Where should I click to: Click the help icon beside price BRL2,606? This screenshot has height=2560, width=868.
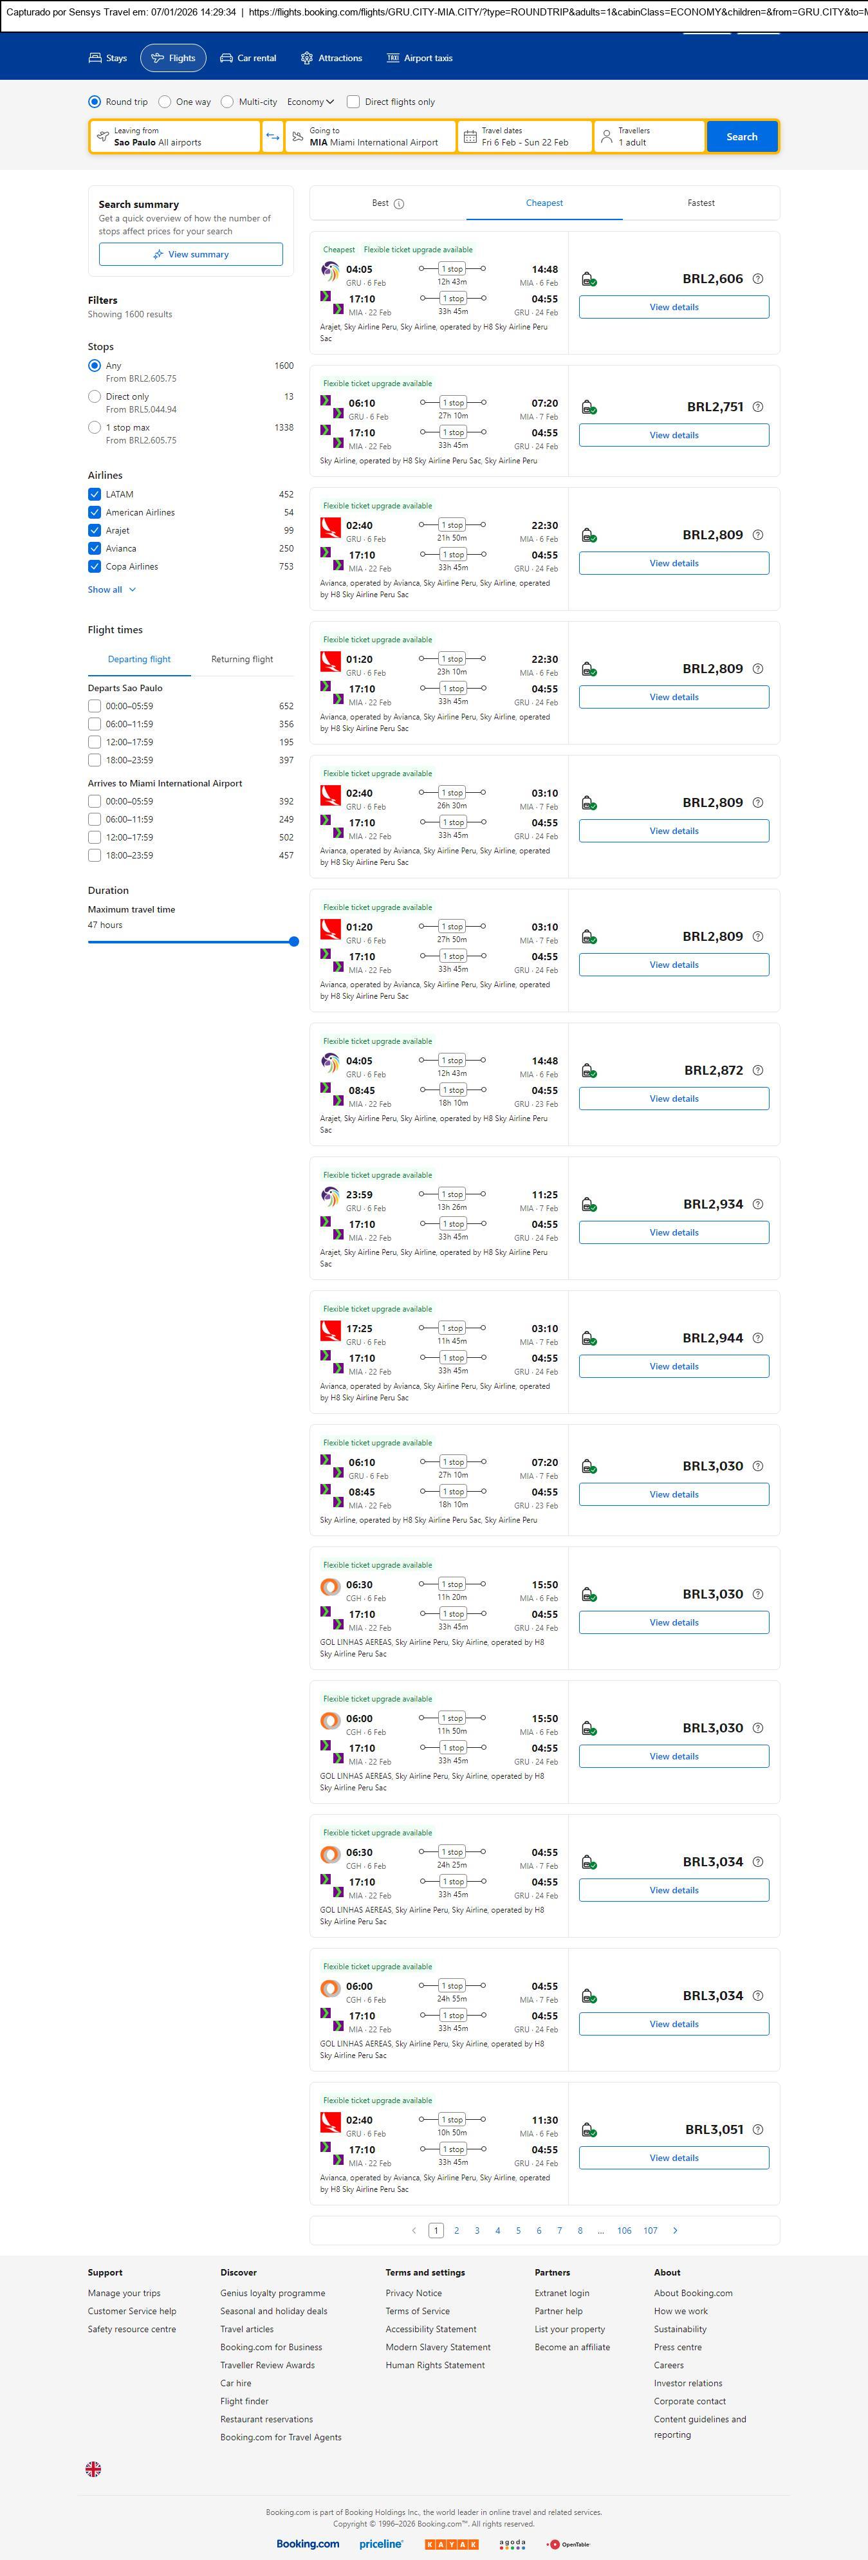point(758,279)
